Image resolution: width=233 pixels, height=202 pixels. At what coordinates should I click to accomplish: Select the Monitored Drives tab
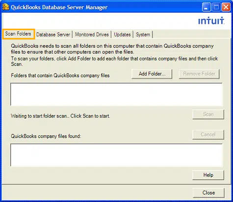[x=92, y=34]
